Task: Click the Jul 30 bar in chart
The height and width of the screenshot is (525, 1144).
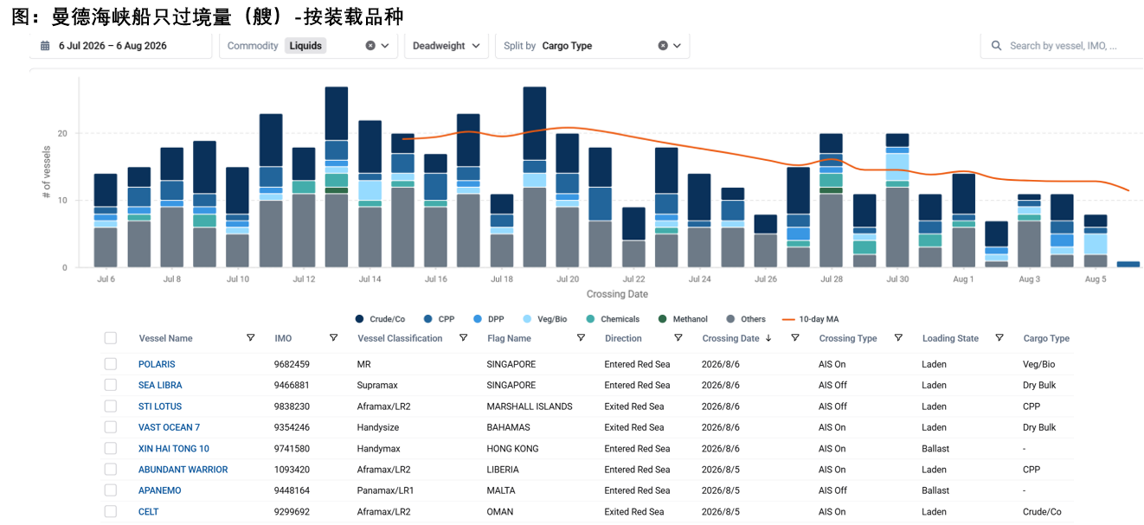Action: (x=897, y=201)
